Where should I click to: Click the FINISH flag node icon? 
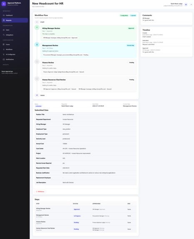point(37,95)
